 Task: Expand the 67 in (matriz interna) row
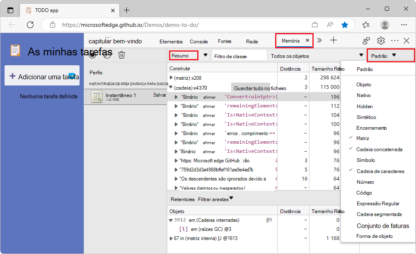171,238
